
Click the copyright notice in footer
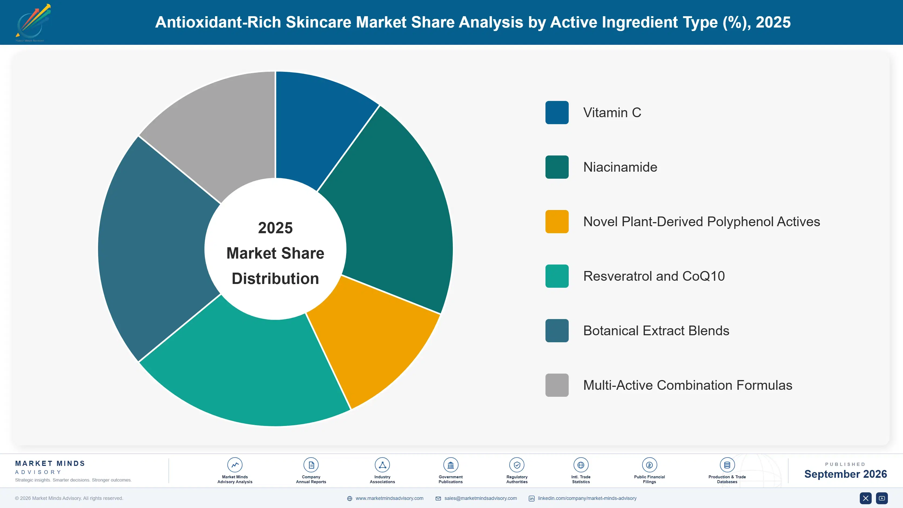[69, 498]
